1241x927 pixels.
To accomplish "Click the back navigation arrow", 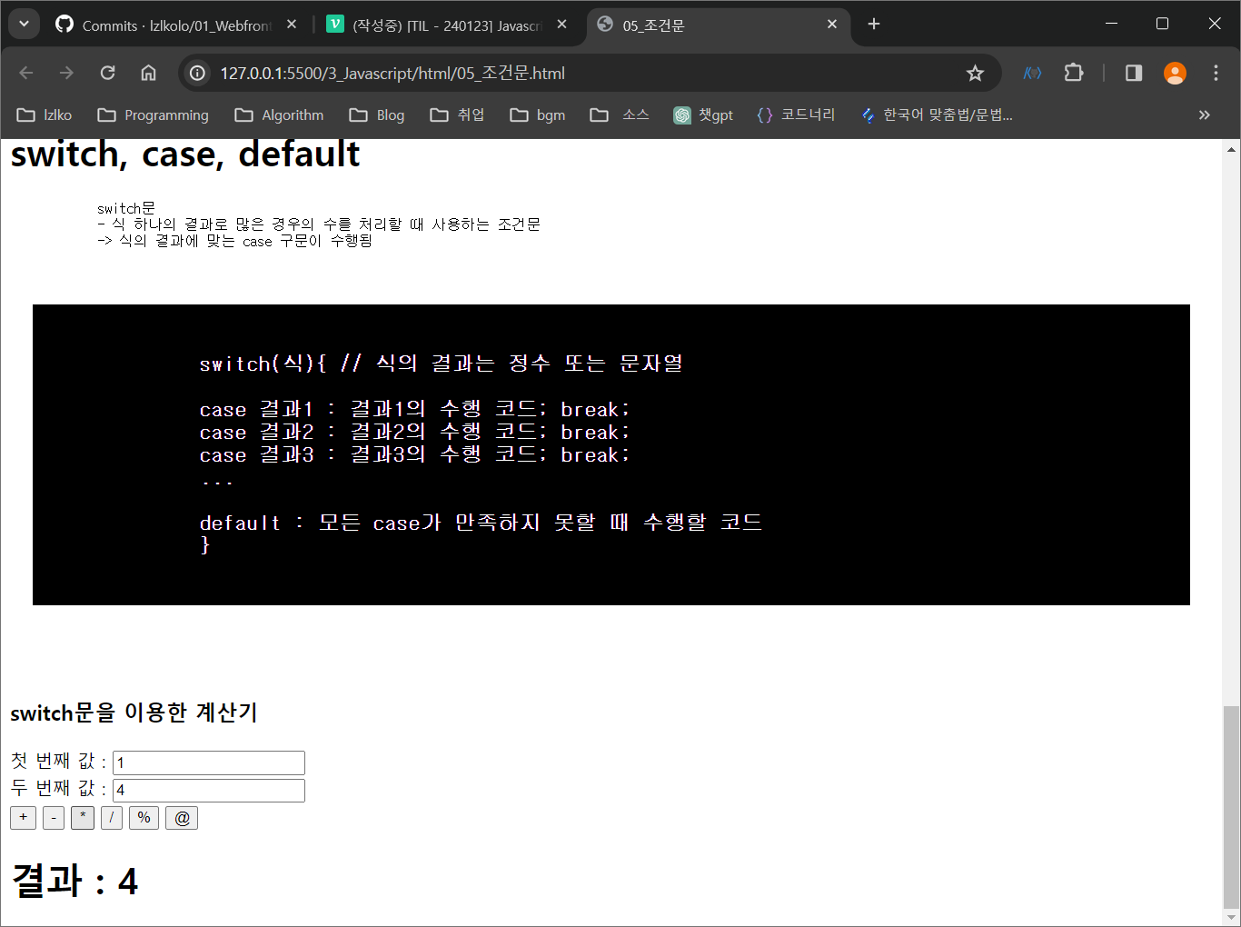I will pyautogui.click(x=25, y=73).
